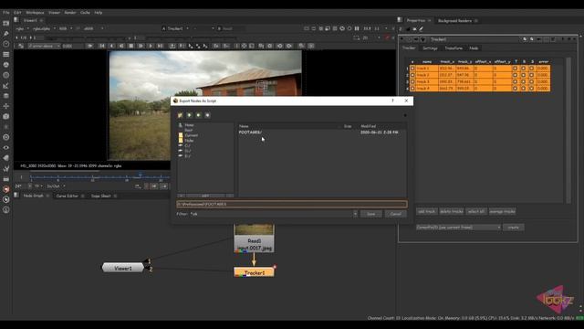Click the file path input field
584x329 pixels.
tap(292, 204)
